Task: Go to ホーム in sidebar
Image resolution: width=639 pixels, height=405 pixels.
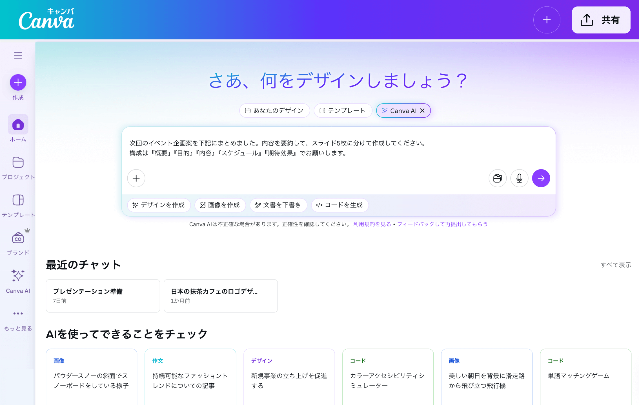Action: 18,129
